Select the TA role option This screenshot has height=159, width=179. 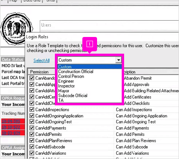[x=61, y=100]
